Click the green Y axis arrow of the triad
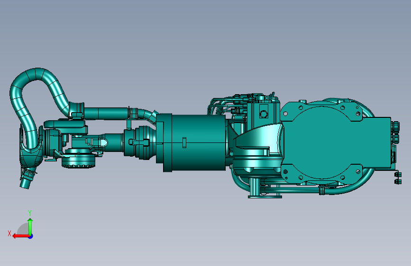This screenshot has height=266, width=411. (30, 226)
